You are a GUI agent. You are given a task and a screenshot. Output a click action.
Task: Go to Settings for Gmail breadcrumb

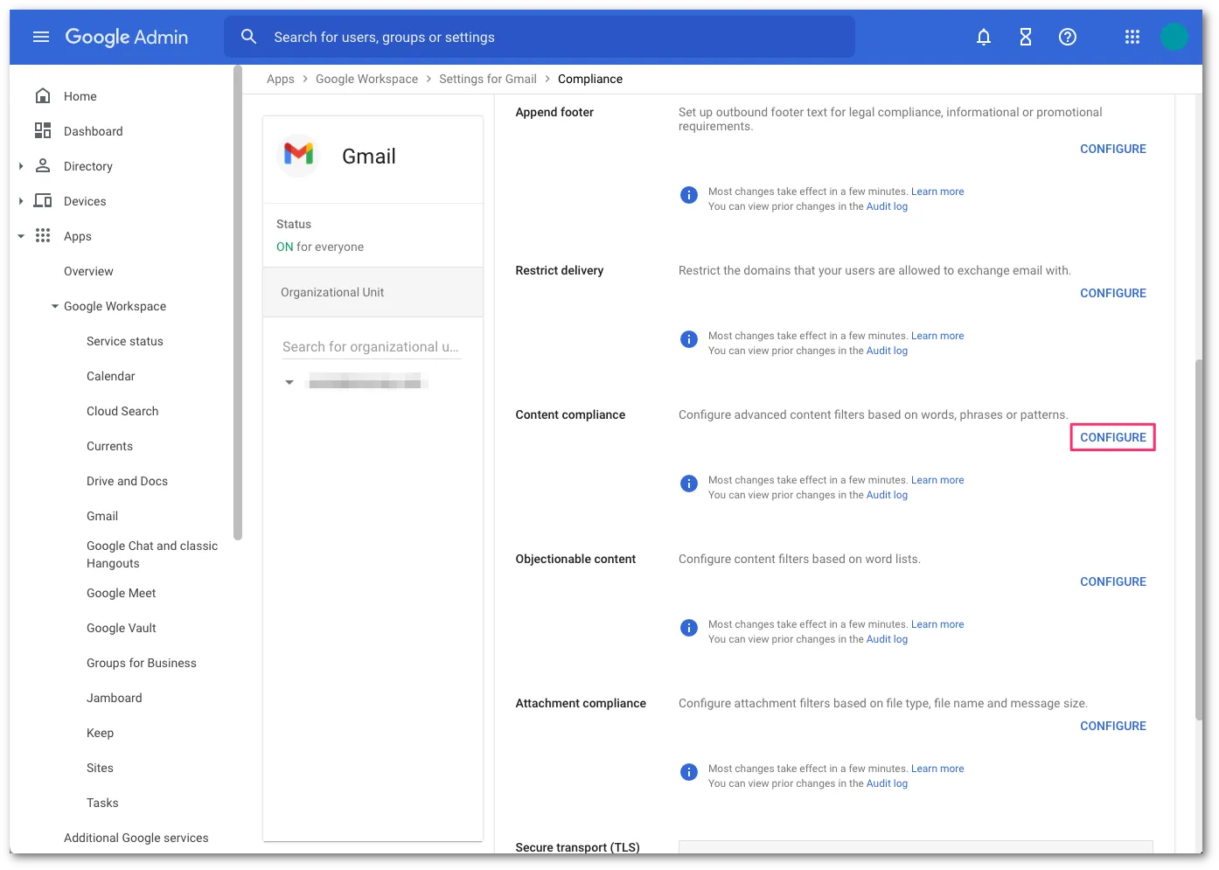[x=488, y=79]
